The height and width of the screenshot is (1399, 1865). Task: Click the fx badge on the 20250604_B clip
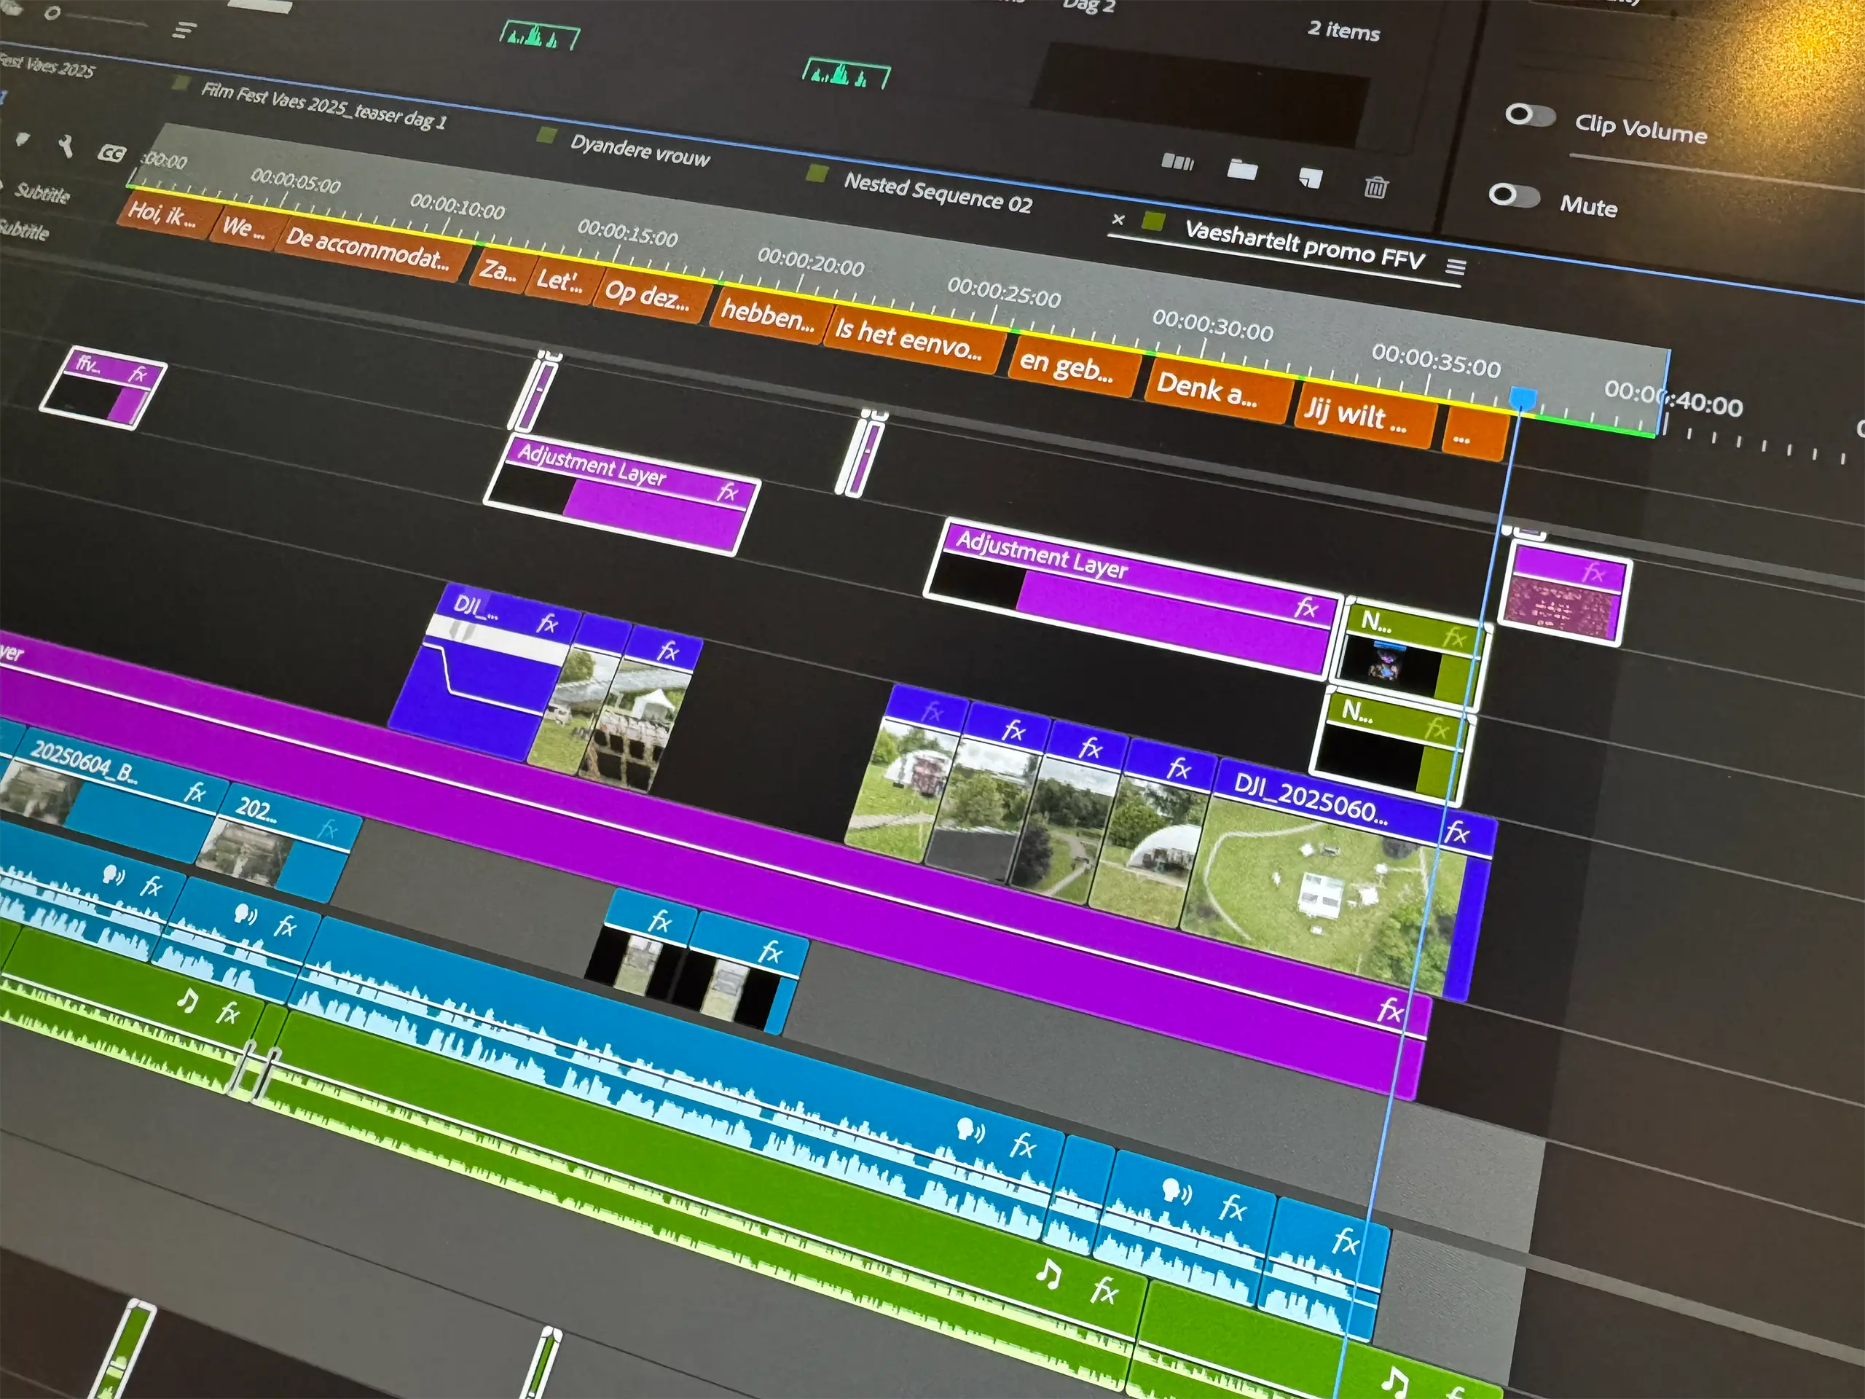point(195,792)
